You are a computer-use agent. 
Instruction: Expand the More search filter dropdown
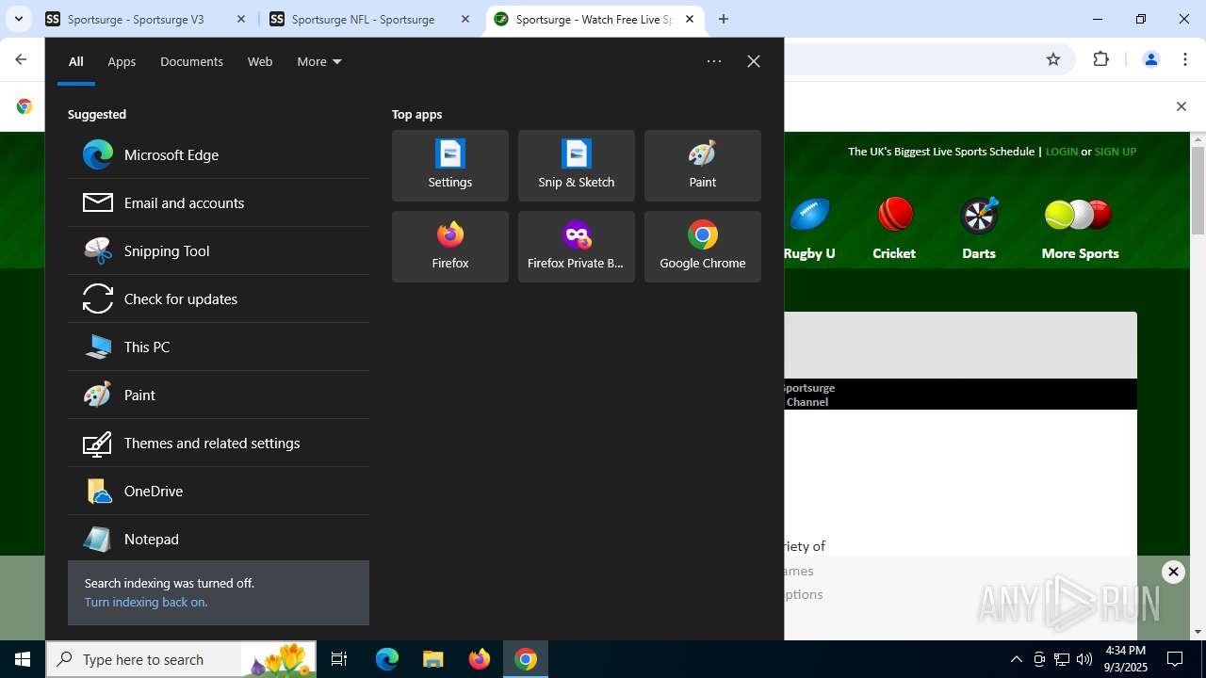tap(318, 61)
